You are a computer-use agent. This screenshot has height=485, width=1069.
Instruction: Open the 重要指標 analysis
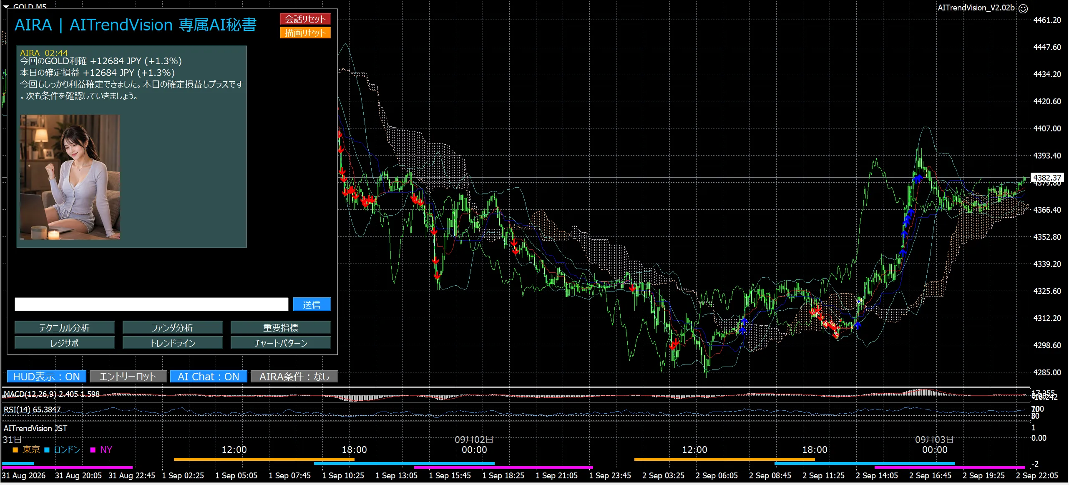point(280,327)
